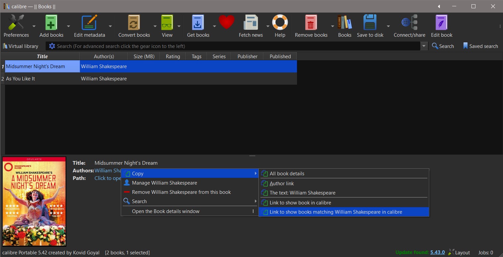503x257 pixels.
Task: Copy the Author link
Action: (x=344, y=183)
